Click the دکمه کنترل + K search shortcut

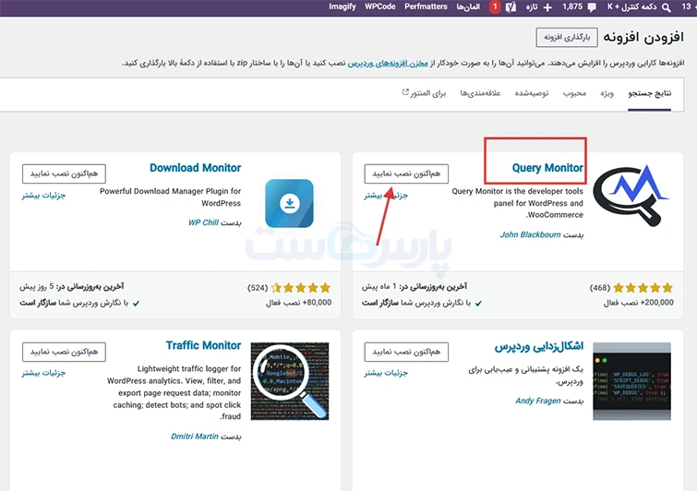(x=632, y=6)
